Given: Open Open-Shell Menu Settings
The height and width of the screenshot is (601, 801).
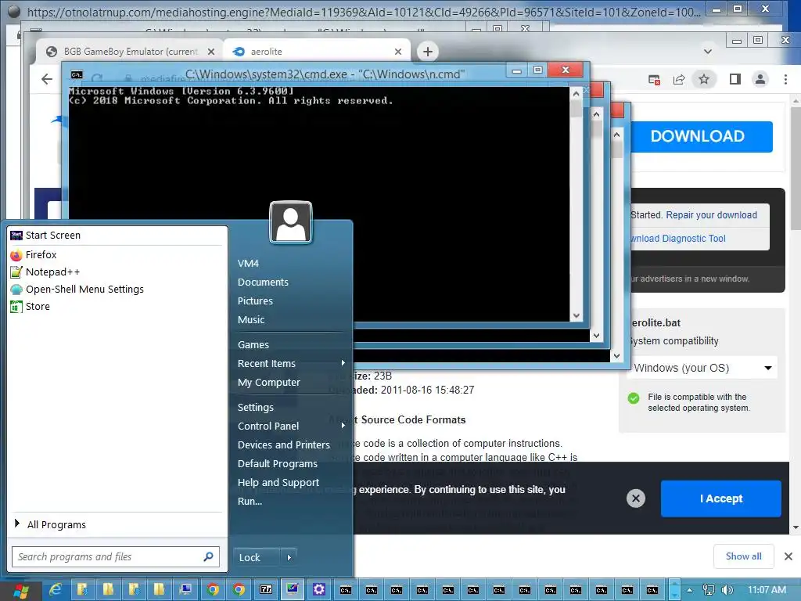Looking at the screenshot, I should pos(77,290).
